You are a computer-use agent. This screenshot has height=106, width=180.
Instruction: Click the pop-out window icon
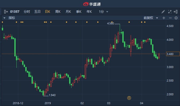click(176, 12)
